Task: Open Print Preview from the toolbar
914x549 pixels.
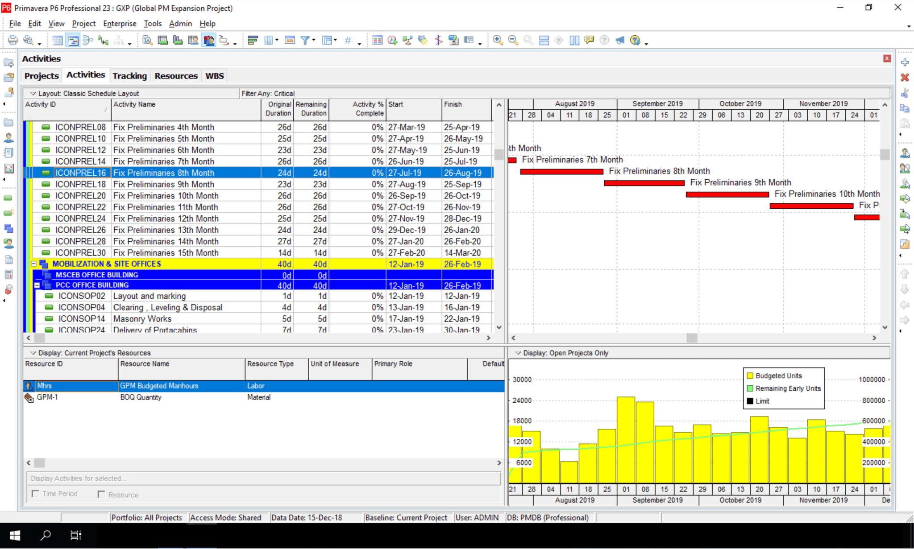Action: pyautogui.click(x=28, y=40)
